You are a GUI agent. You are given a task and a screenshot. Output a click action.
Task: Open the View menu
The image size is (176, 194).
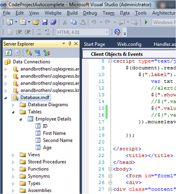(x=34, y=13)
